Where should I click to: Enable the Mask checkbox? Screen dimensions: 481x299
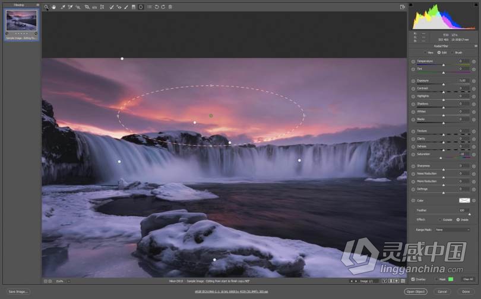436,279
